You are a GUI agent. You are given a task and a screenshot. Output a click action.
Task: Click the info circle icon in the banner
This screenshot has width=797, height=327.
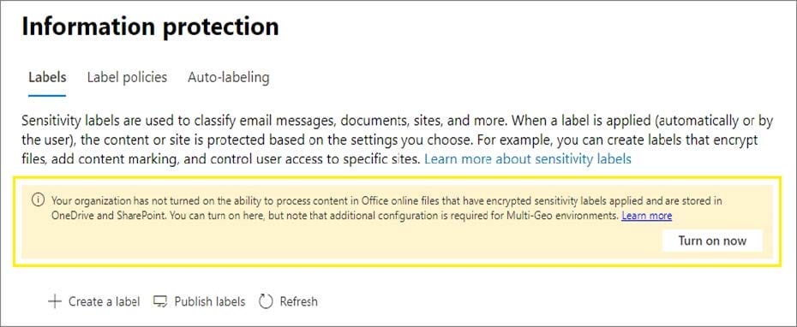pos(38,200)
